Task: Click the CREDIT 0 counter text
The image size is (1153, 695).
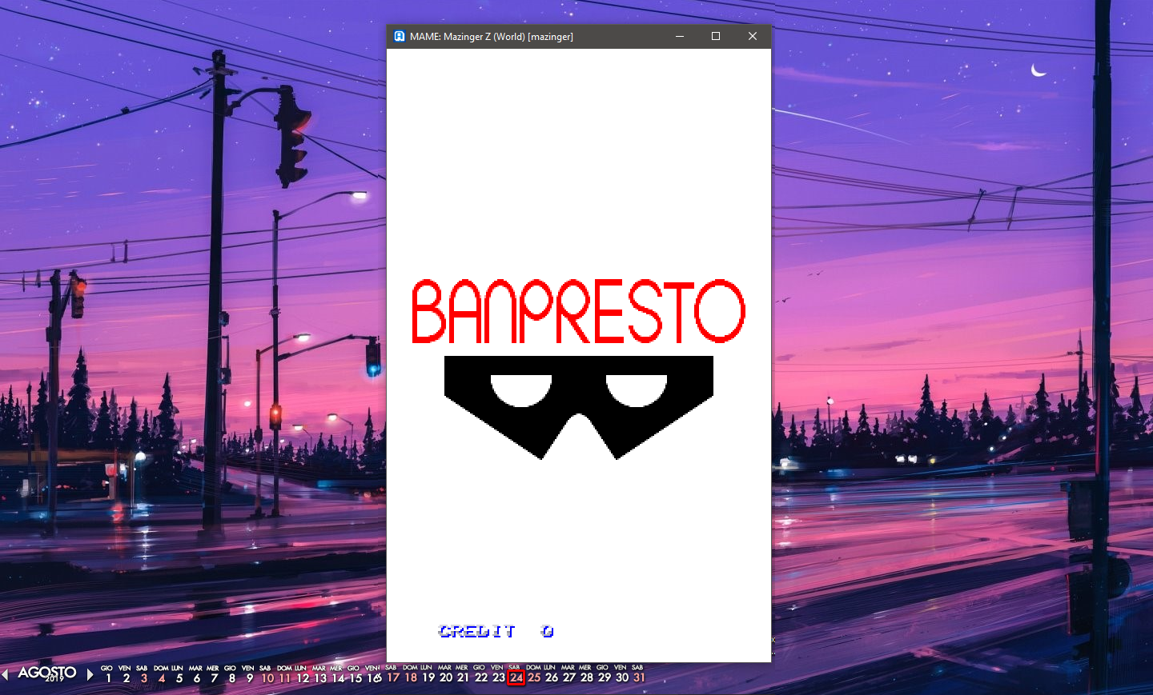Action: [x=496, y=631]
